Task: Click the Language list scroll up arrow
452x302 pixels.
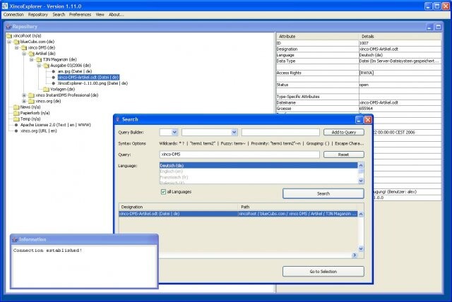Action: (x=361, y=166)
